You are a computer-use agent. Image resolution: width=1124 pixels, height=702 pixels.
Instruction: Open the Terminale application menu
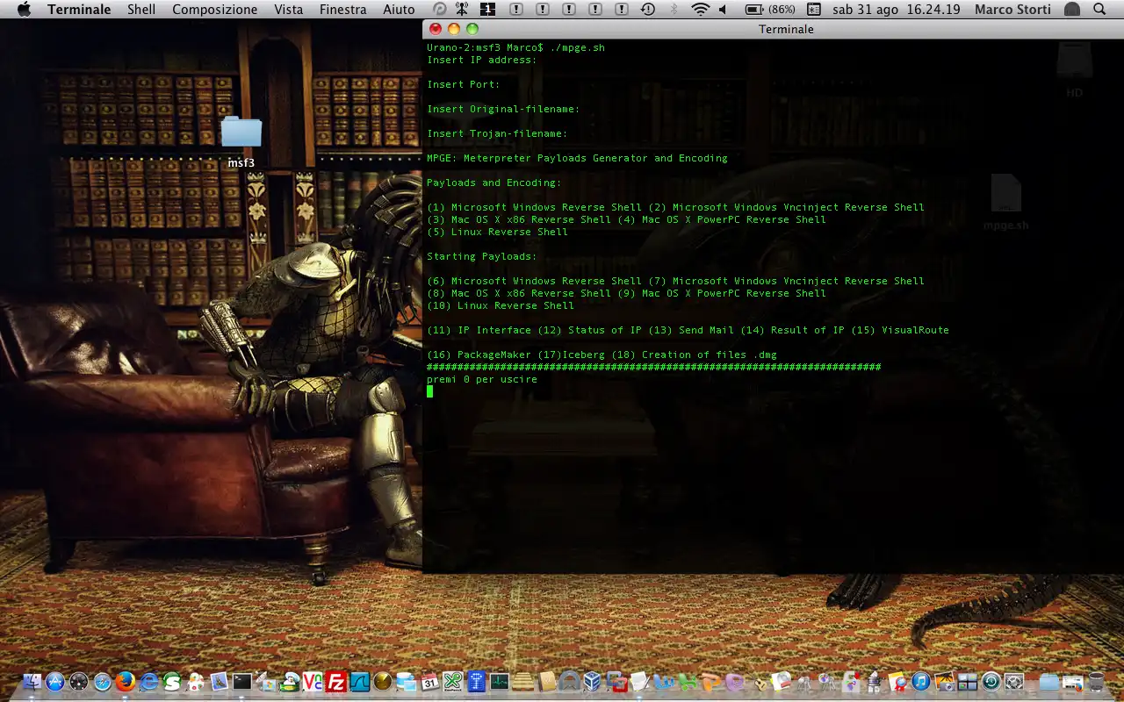79,10
